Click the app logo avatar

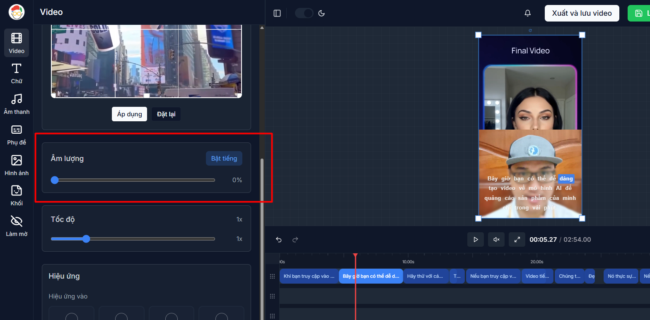17,12
